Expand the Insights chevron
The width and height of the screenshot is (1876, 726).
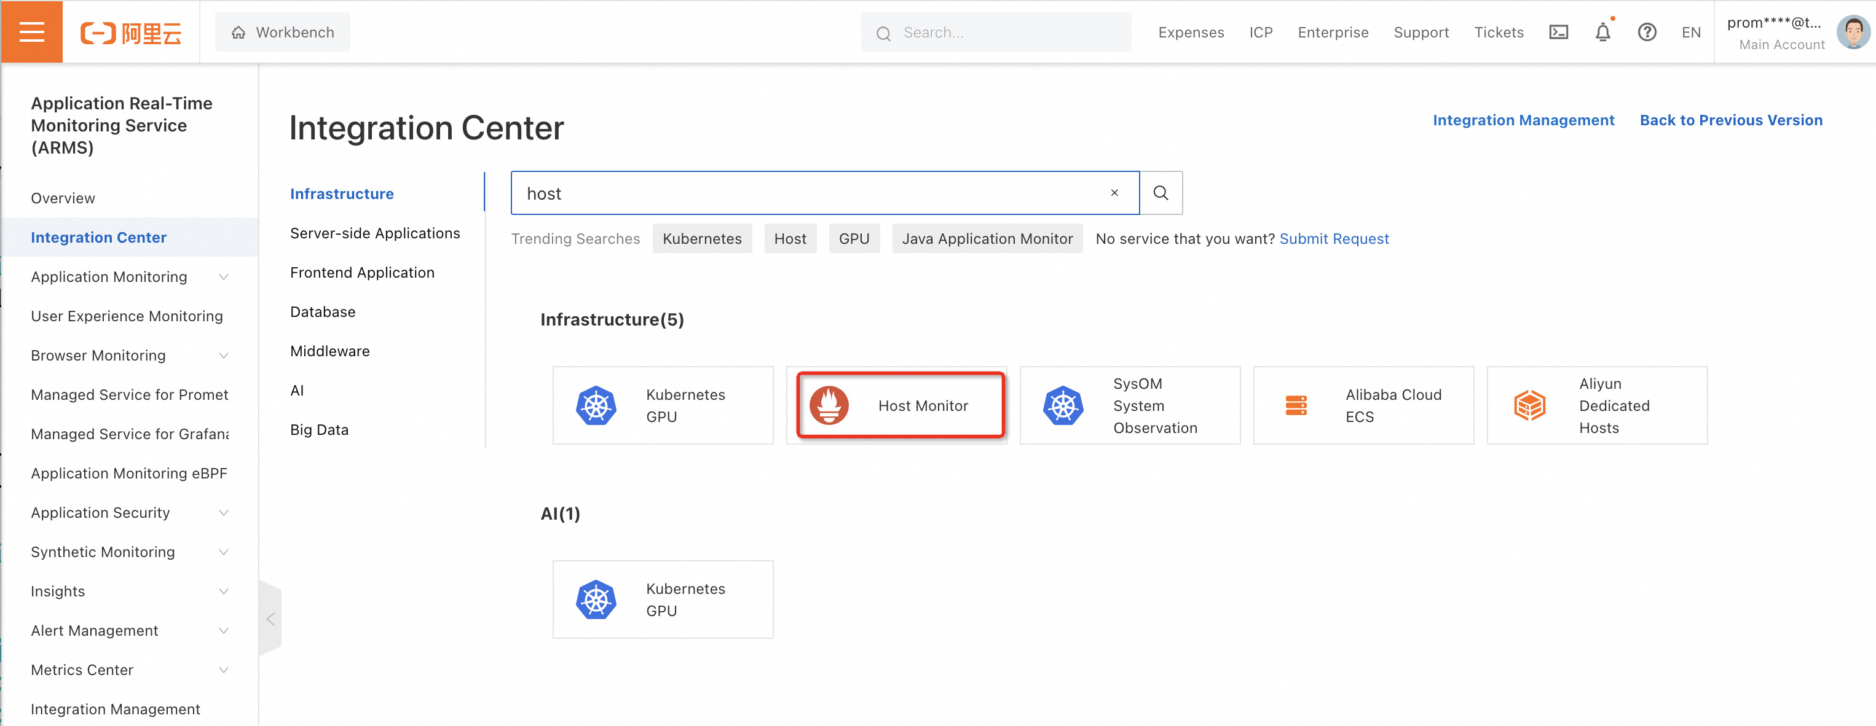224,591
